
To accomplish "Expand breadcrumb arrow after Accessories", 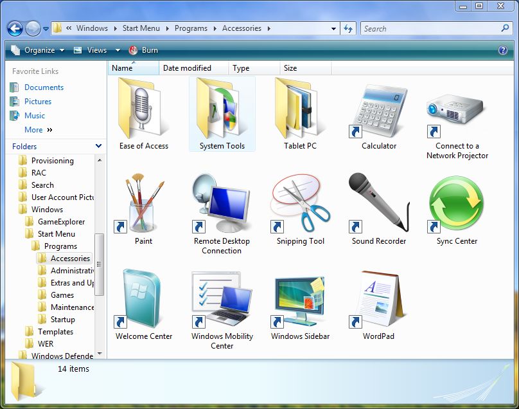I will [268, 28].
